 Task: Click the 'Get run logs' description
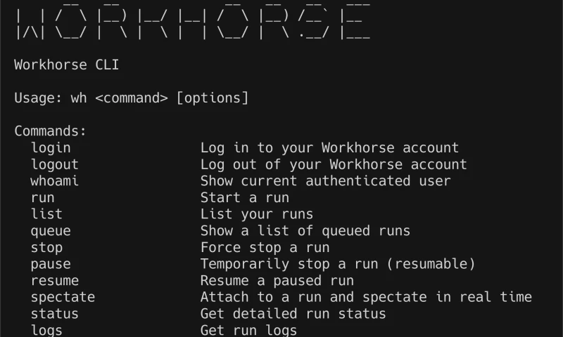tap(248, 330)
